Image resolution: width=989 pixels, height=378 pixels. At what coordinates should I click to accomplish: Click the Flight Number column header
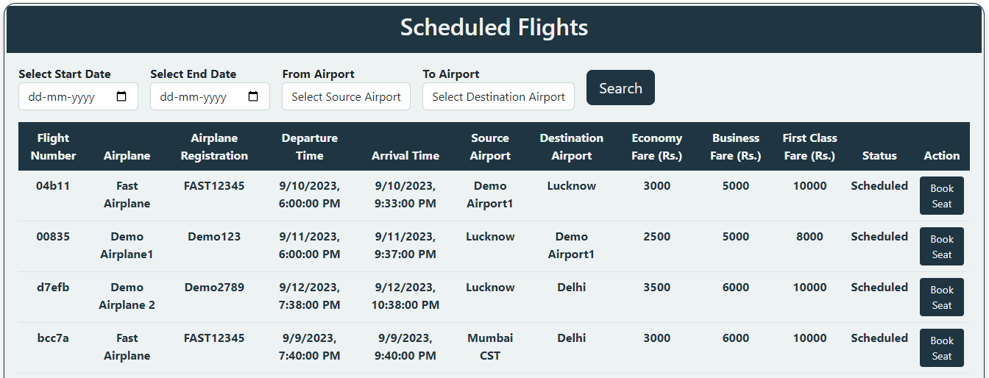click(53, 146)
